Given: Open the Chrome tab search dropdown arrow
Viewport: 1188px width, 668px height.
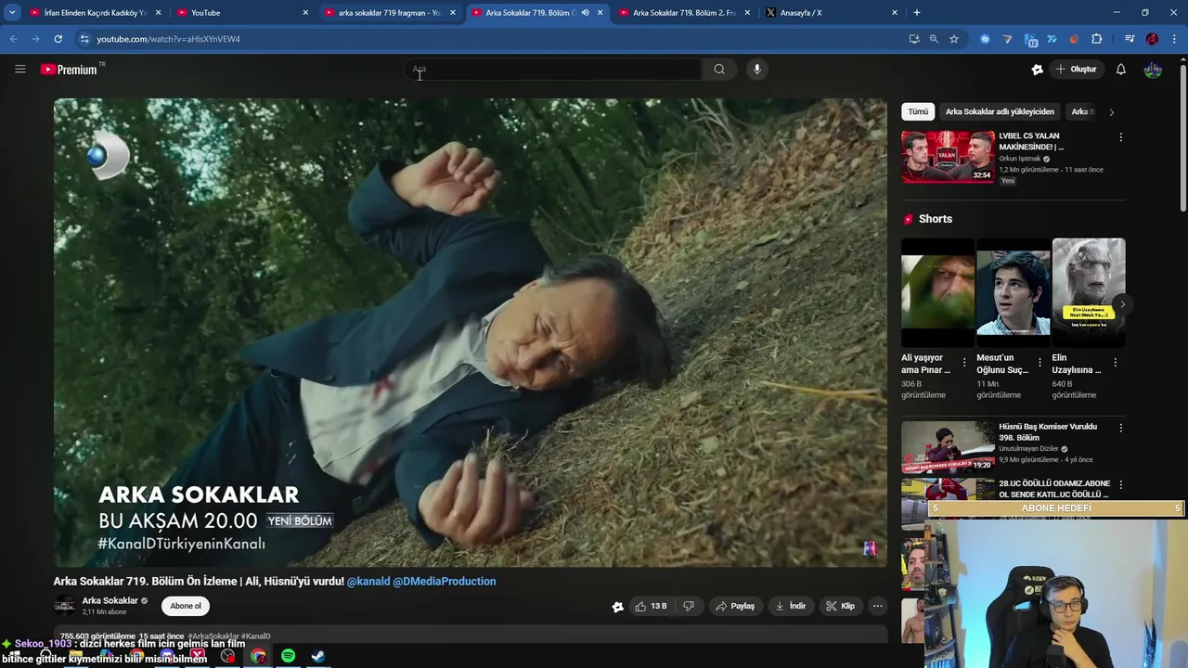Looking at the screenshot, I should pos(12,13).
